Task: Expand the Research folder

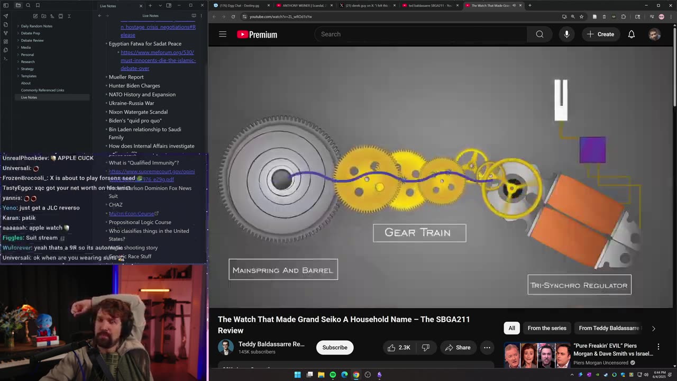Action: tap(28, 62)
